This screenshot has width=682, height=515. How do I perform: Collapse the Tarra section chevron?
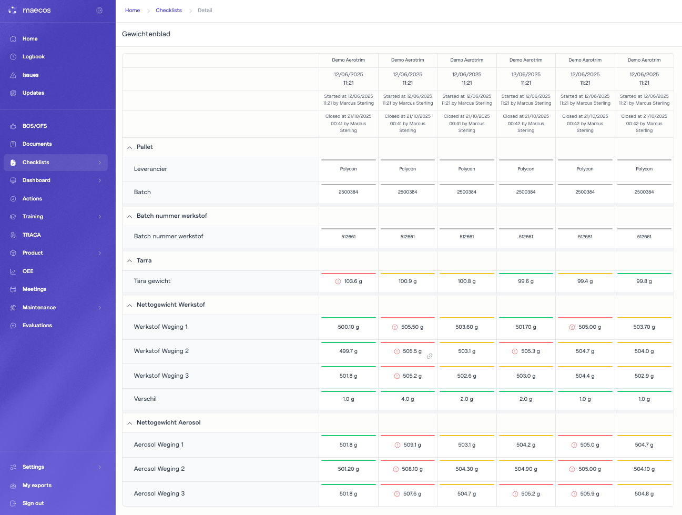click(130, 261)
